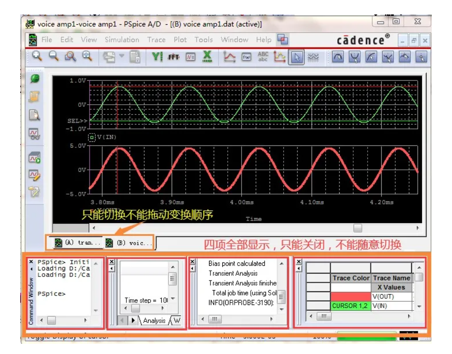Open the Edit menu
Viewport: 452px width, 354px height.
67,40
